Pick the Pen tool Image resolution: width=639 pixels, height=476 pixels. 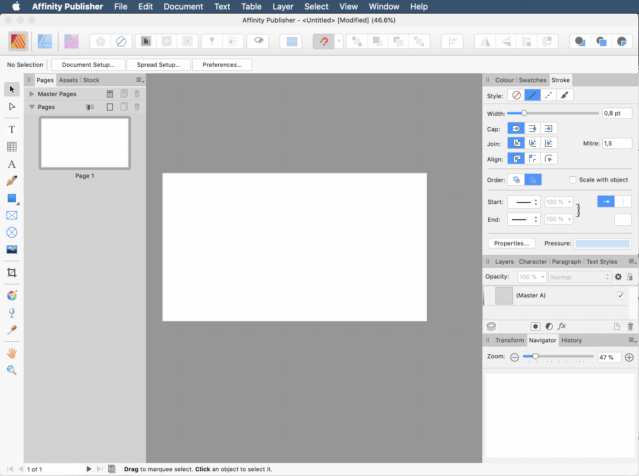click(11, 182)
